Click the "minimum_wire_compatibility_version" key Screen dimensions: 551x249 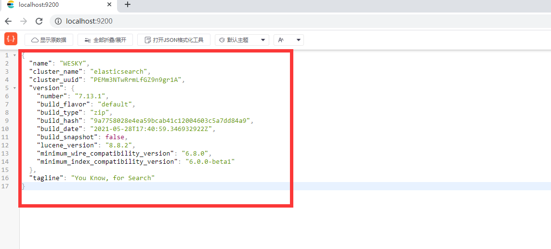105,154
